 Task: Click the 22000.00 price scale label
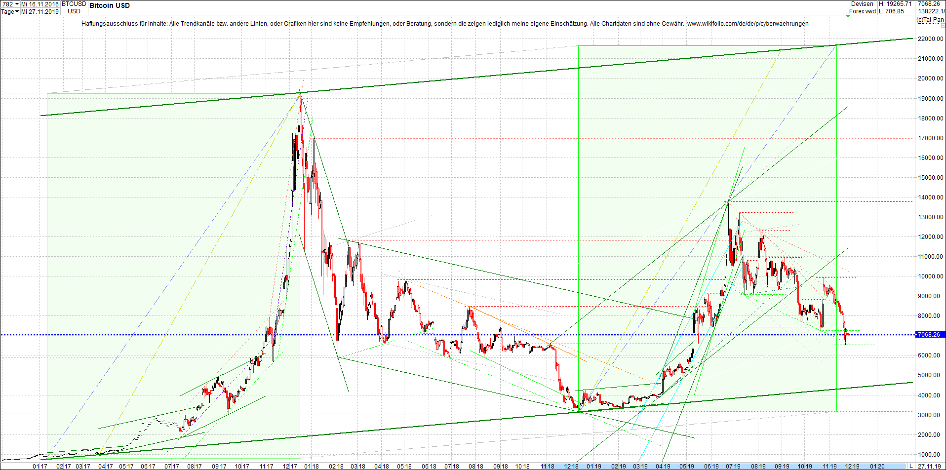931,38
